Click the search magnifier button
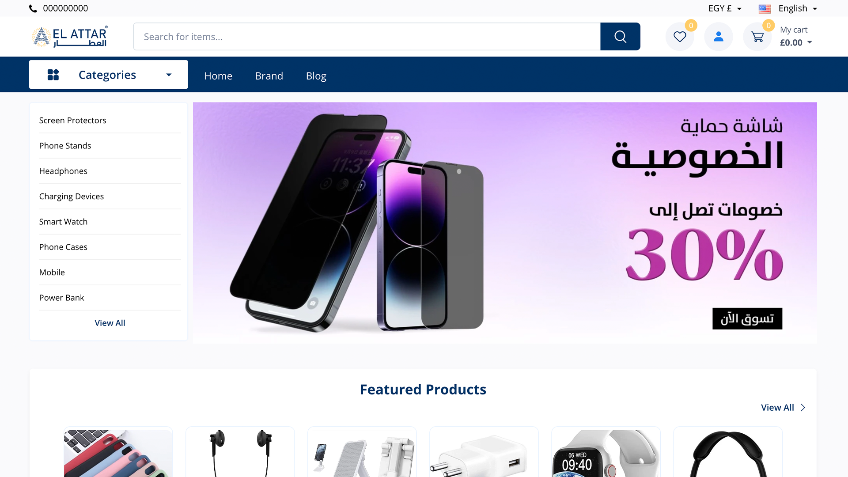Image resolution: width=848 pixels, height=477 pixels. click(620, 37)
